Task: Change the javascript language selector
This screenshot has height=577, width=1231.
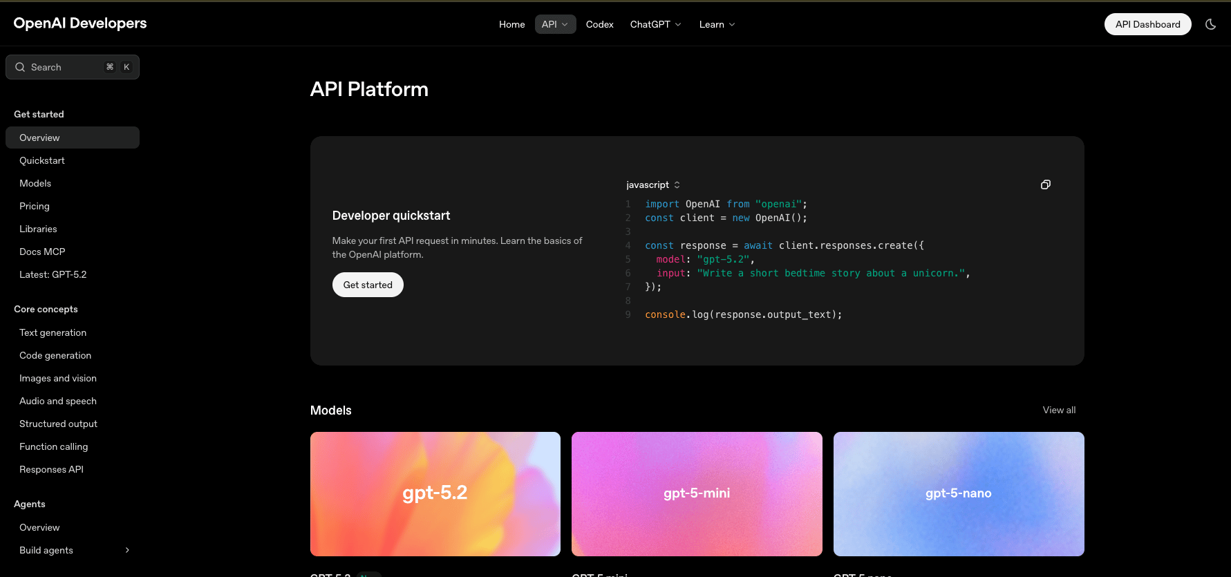Action: [653, 185]
